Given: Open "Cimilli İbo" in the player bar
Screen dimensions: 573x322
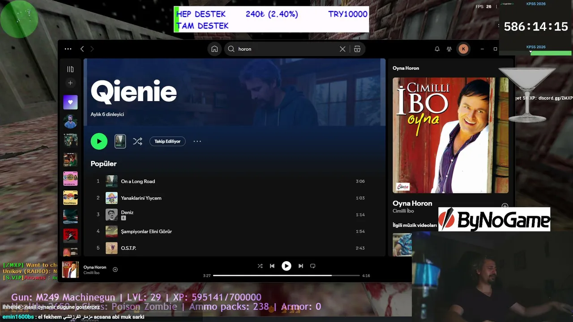Looking at the screenshot, I should [91, 273].
